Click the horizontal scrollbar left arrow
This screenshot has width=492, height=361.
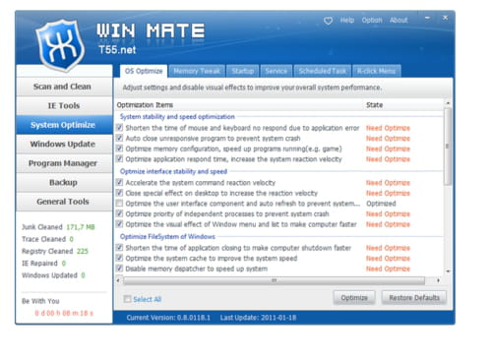[118, 280]
